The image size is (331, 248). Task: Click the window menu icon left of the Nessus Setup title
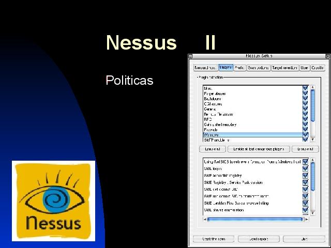pos(190,56)
